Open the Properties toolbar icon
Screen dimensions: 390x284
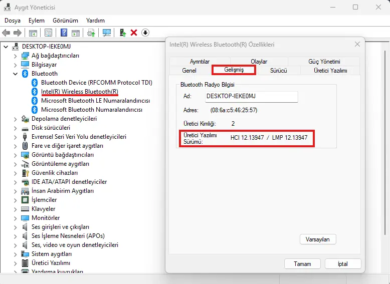coord(48,33)
